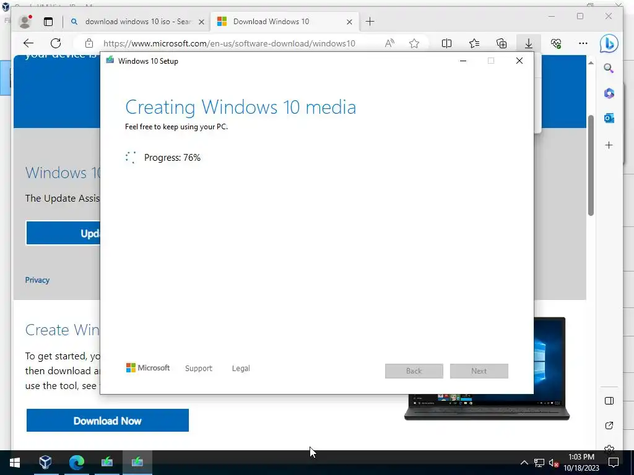
Task: Show hidden system tray icons chevron
Action: [x=524, y=463]
